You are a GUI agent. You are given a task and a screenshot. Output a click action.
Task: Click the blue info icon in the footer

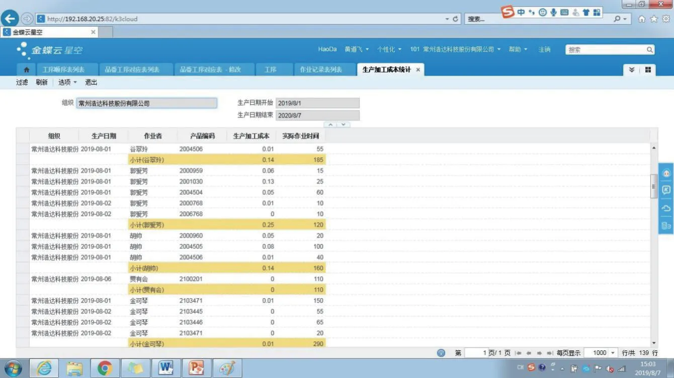click(441, 353)
